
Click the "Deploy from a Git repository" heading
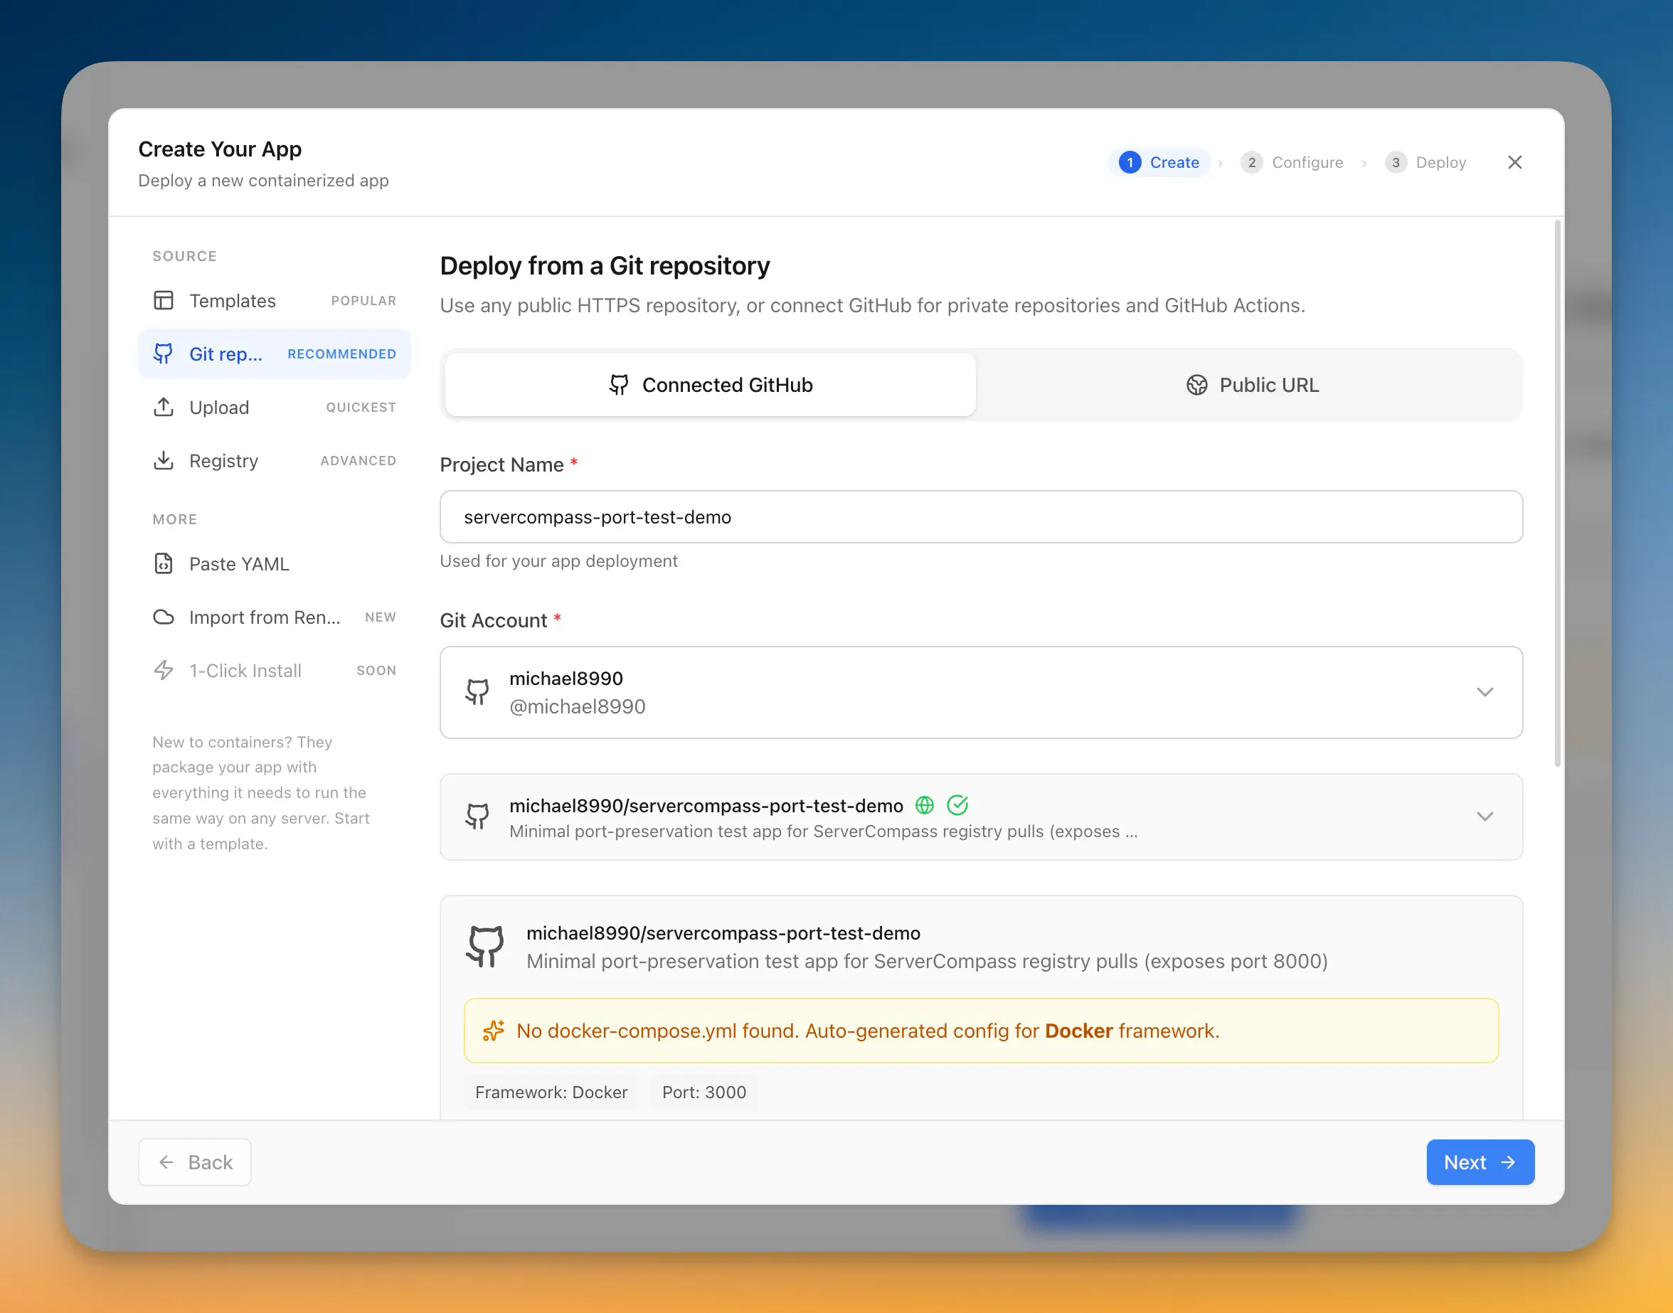[605, 265]
